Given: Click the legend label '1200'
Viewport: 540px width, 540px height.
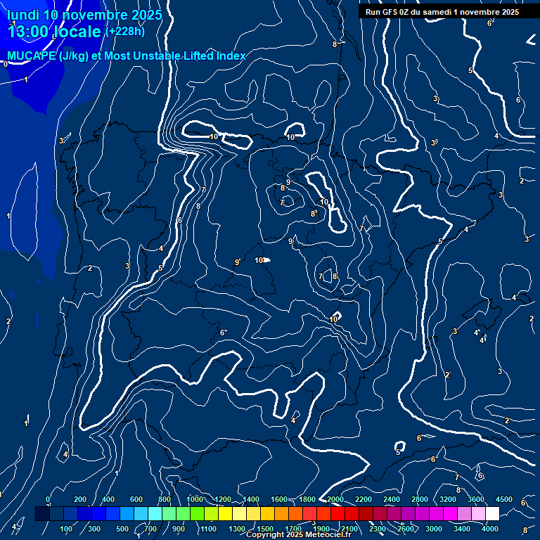Looking at the screenshot, I should (x=223, y=499).
